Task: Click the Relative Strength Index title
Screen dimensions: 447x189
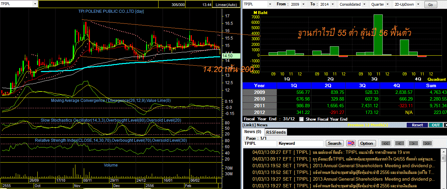Action: (x=111, y=140)
